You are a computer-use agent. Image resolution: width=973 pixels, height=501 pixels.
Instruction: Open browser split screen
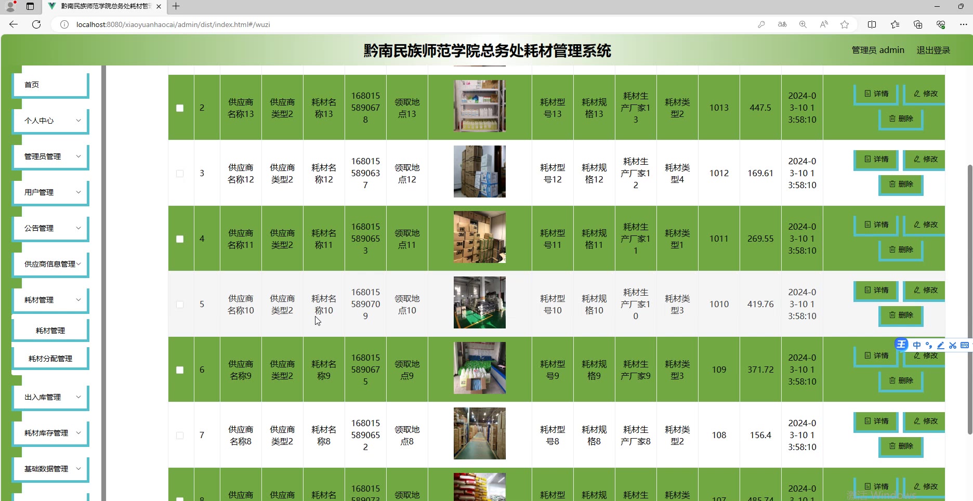(872, 24)
